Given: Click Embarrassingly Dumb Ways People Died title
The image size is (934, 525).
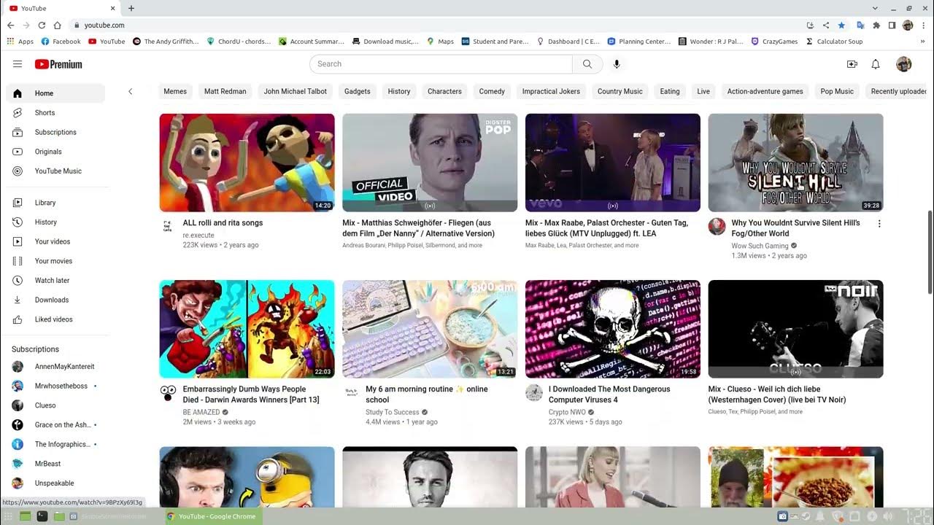Looking at the screenshot, I should click(x=251, y=394).
